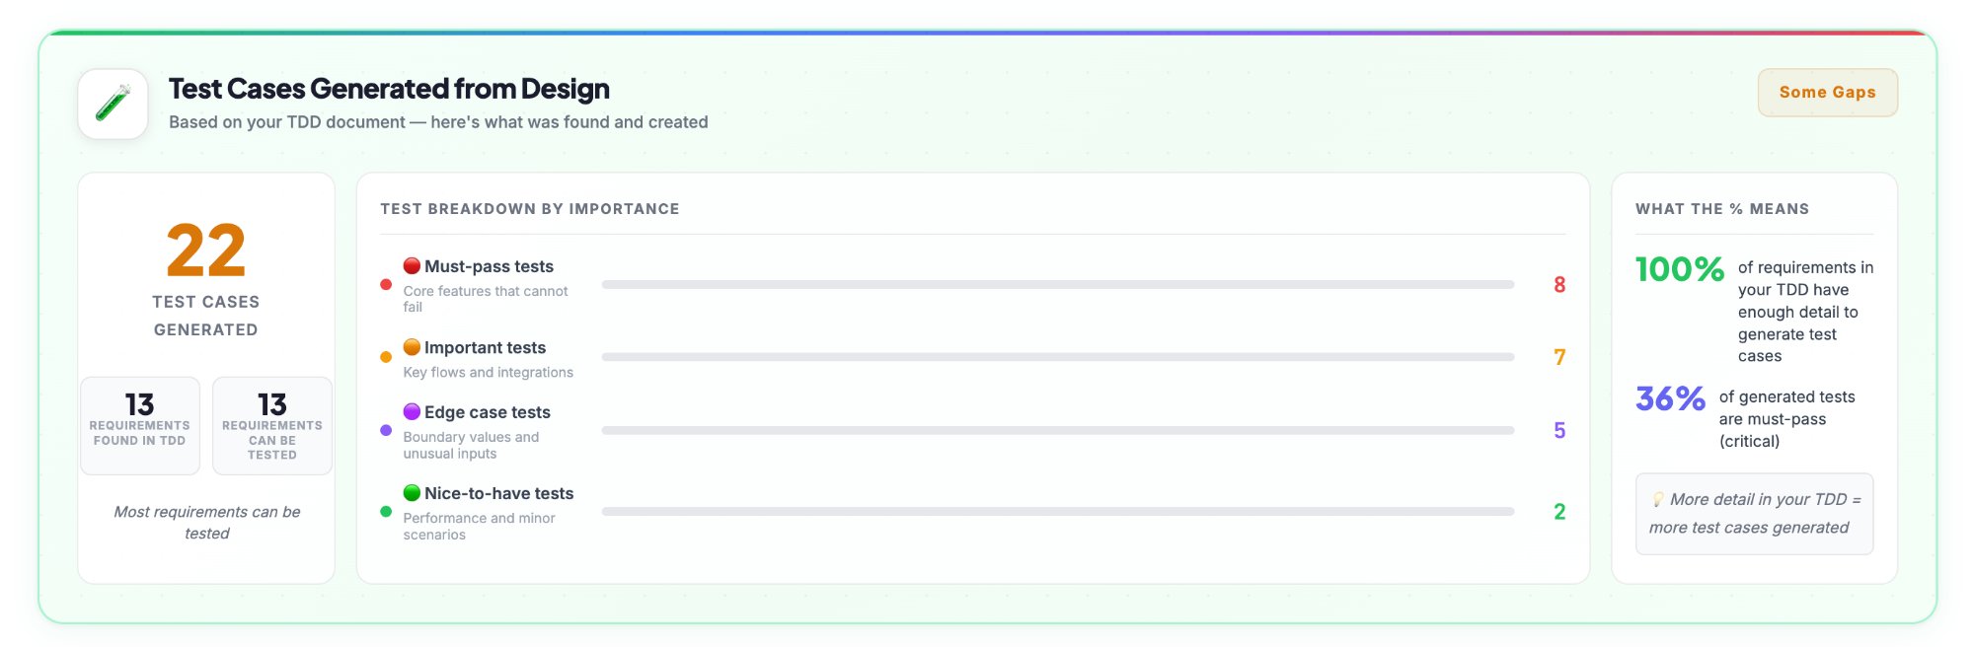
Task: Click the Important tests count of 7
Action: (x=1559, y=357)
